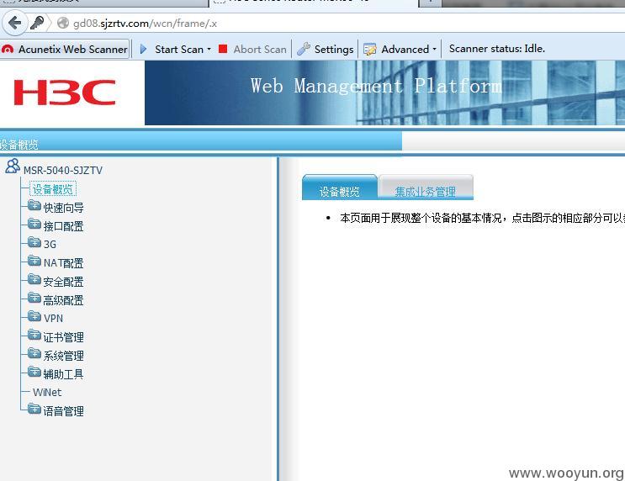Click the Scanner status: Idle text
Screen dimensions: 625x481
pos(496,49)
